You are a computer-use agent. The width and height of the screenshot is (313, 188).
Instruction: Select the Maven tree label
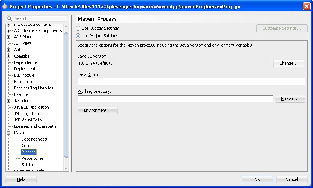pyautogui.click(x=20, y=133)
